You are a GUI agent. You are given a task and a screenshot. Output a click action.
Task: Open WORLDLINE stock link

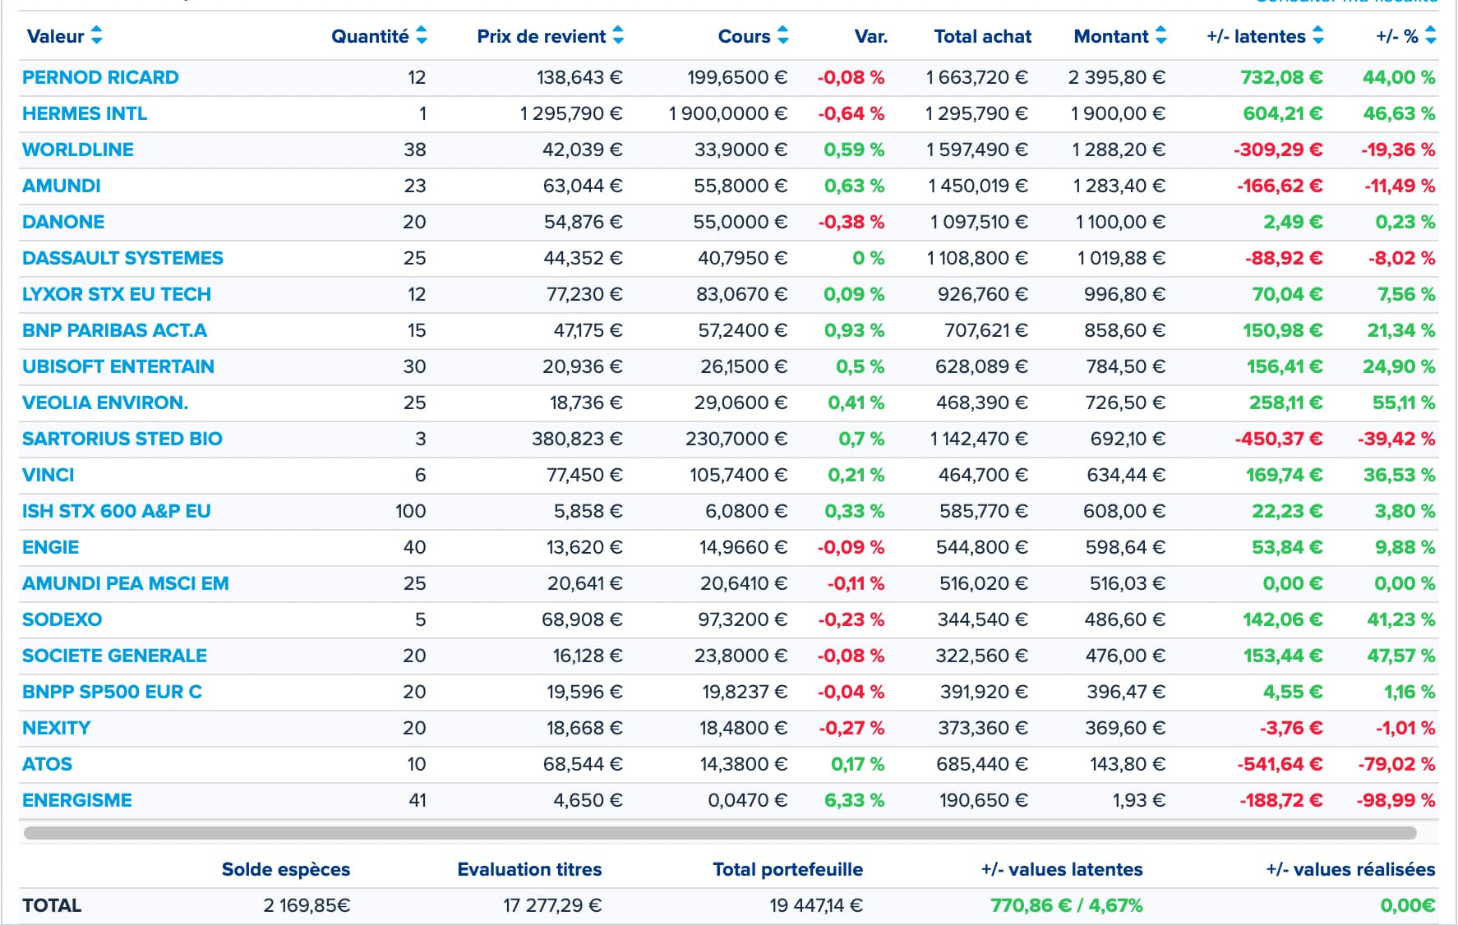[x=78, y=150]
